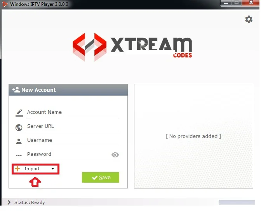Open settings via the gear icon
This screenshot has width=261, height=211.
(249, 19)
